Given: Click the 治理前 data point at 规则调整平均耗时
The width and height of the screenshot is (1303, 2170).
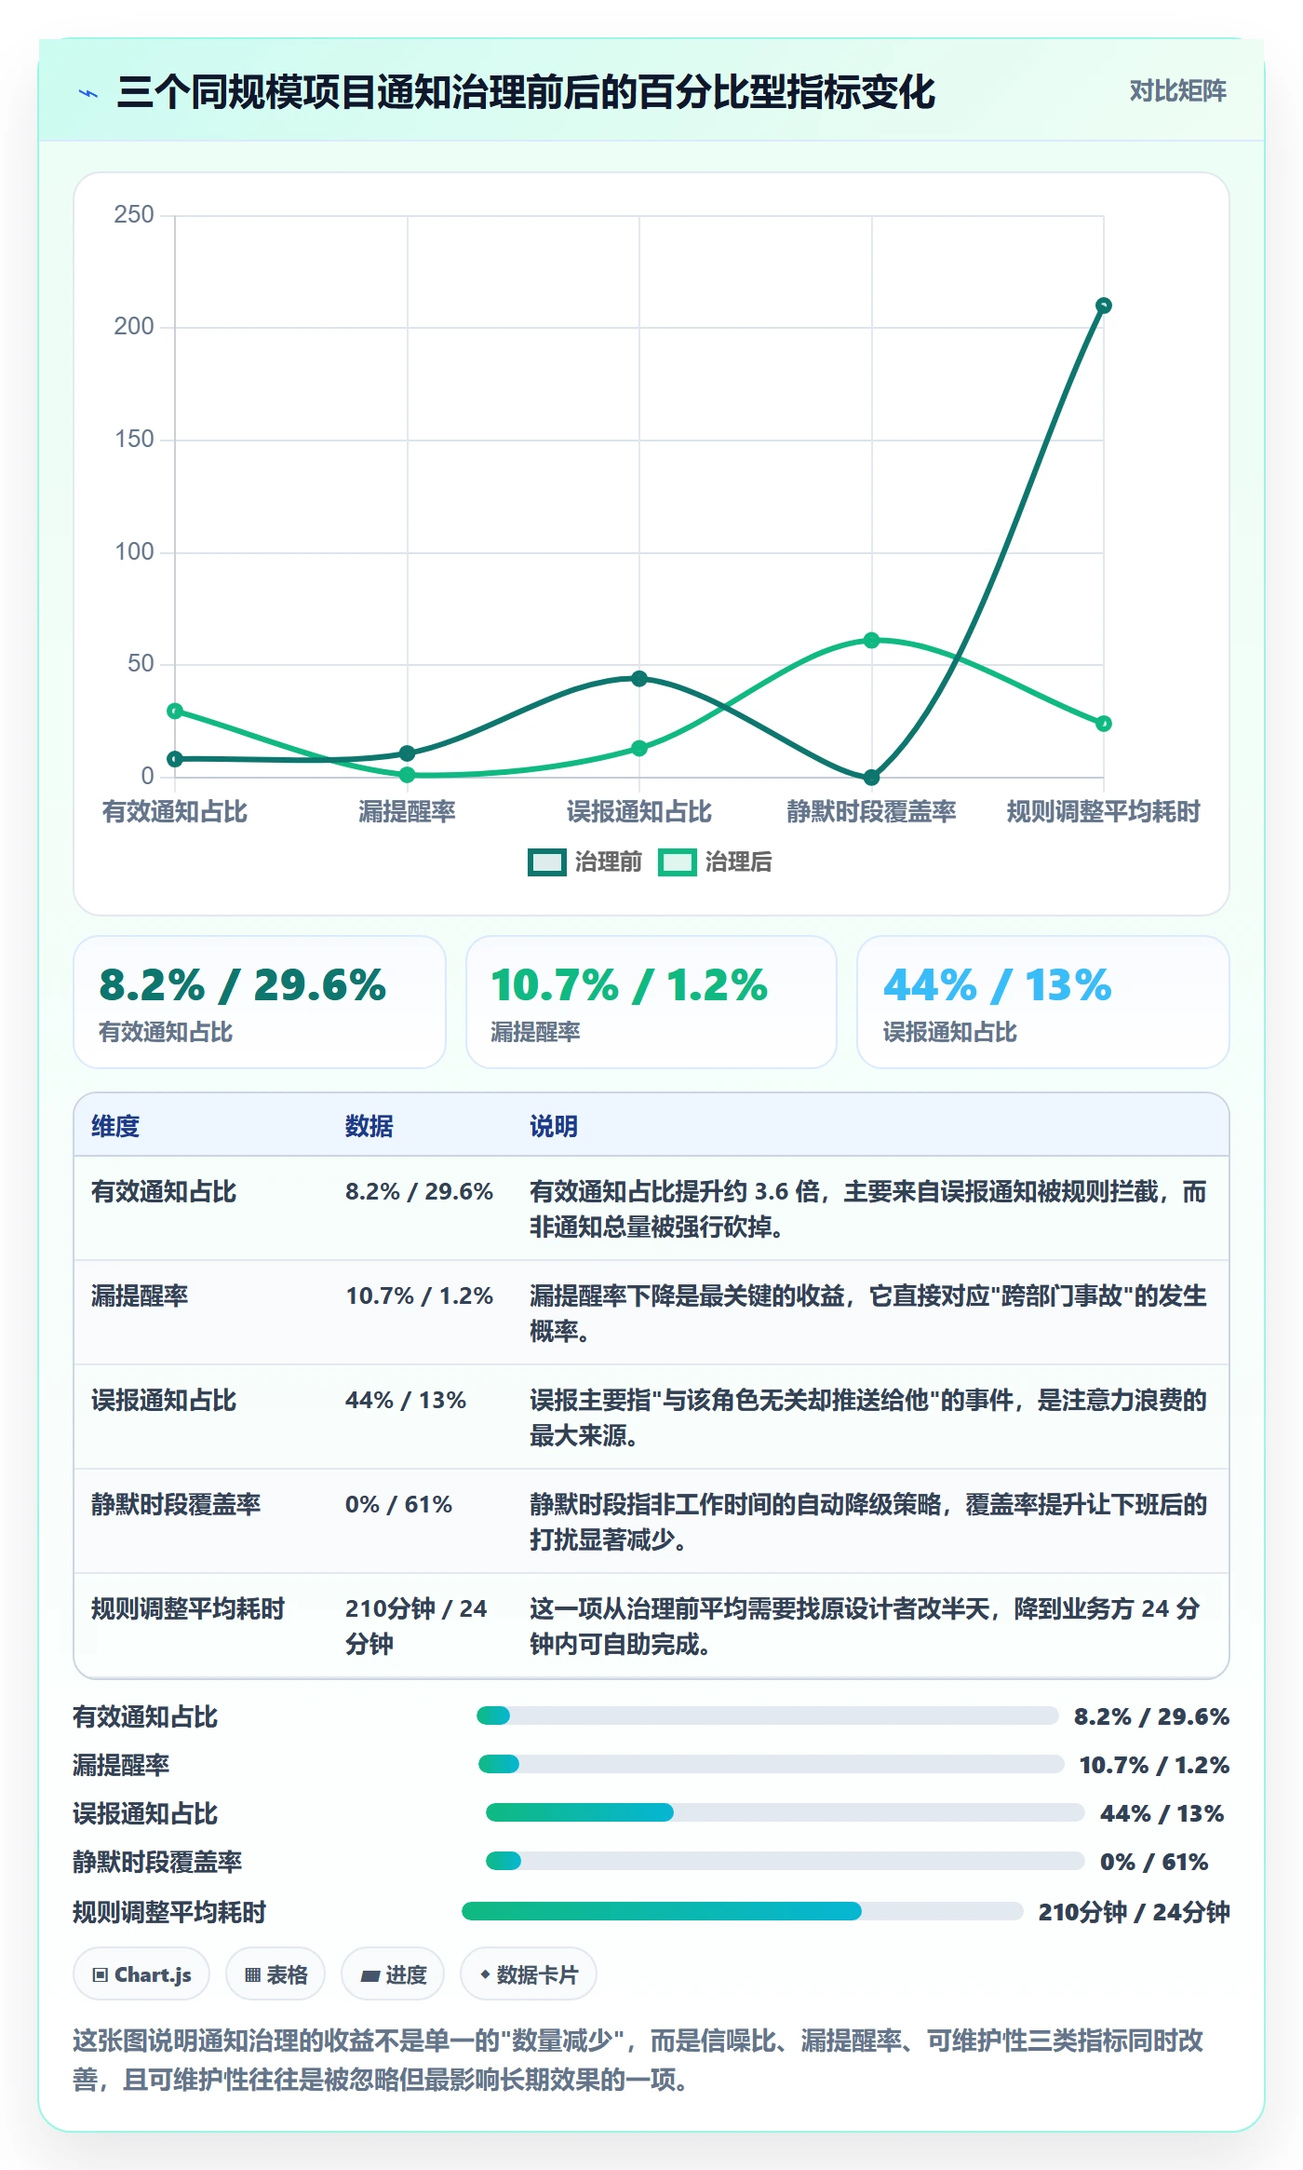Looking at the screenshot, I should [x=1104, y=305].
